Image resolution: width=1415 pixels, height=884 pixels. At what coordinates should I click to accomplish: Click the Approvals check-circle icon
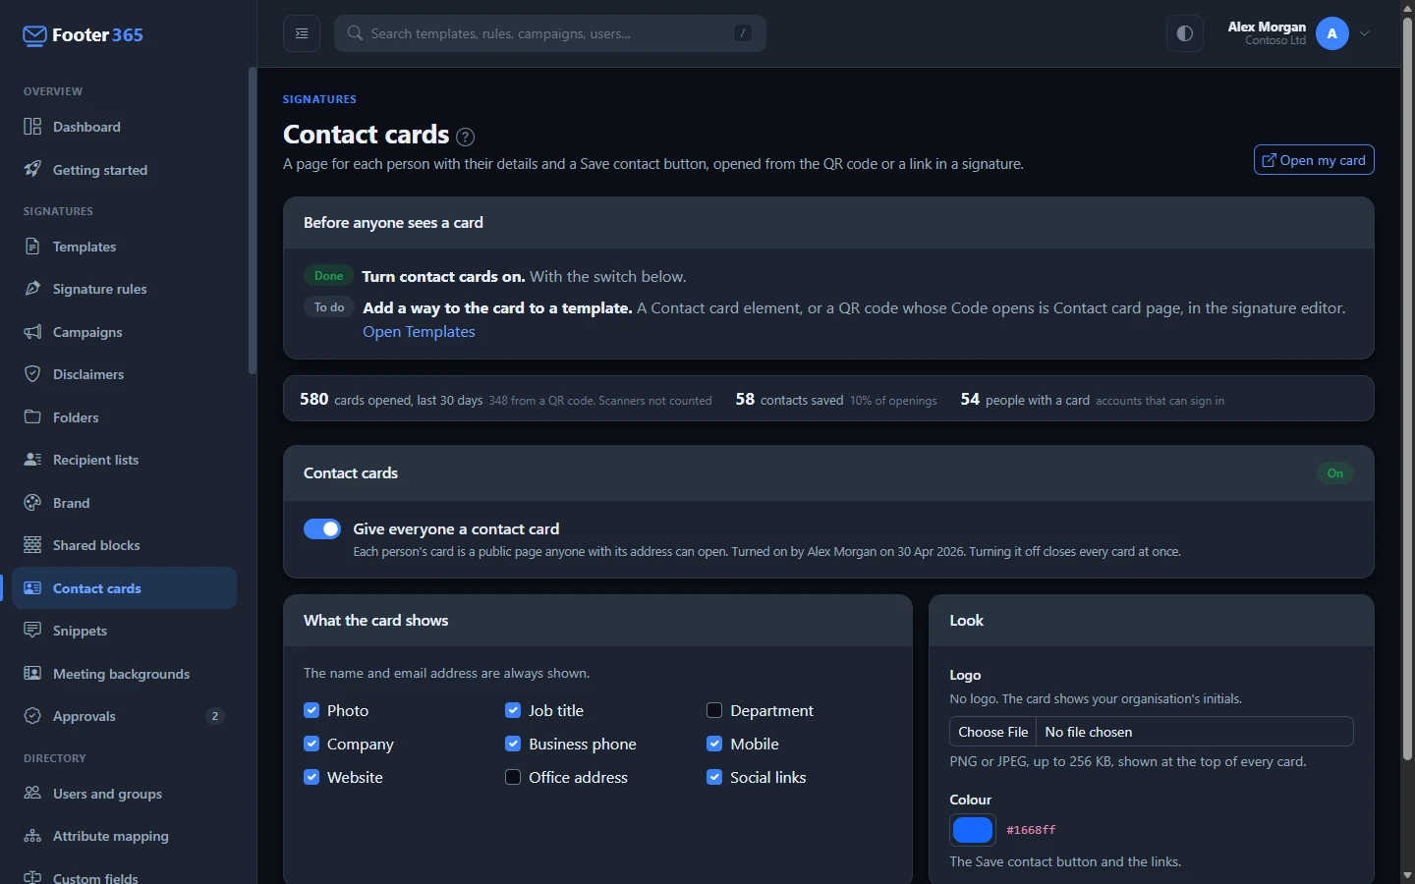(x=32, y=716)
